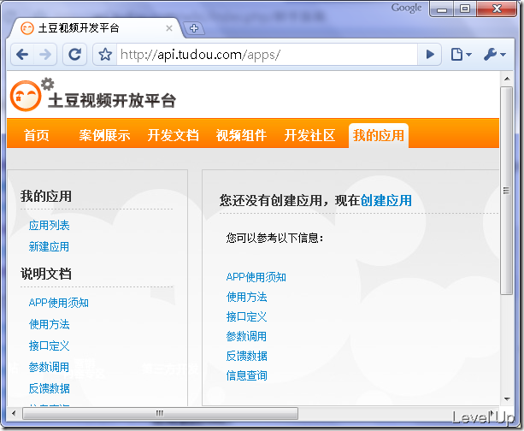The image size is (524, 431).
Task: Open sidebar link 参数调用
Action: [x=49, y=367]
